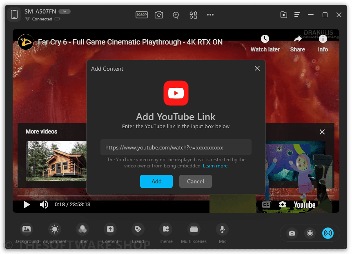Open the Far Cry 6 video title link
352x254 pixels.
[x=130, y=42]
